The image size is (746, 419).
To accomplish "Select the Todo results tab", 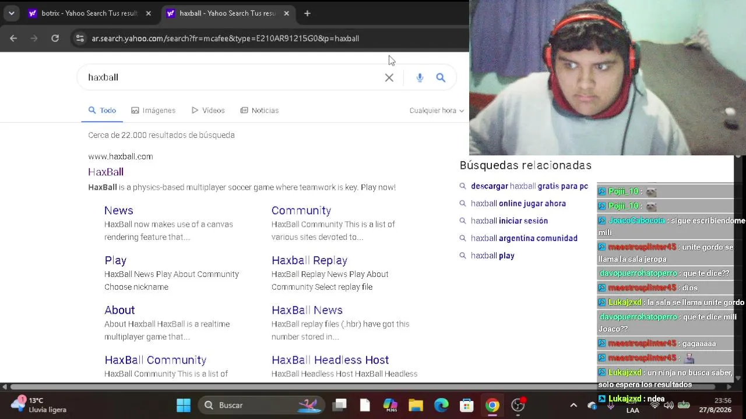I will [102, 111].
